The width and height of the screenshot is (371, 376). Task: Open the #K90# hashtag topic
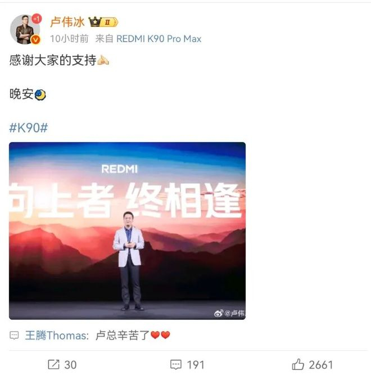coord(28,128)
